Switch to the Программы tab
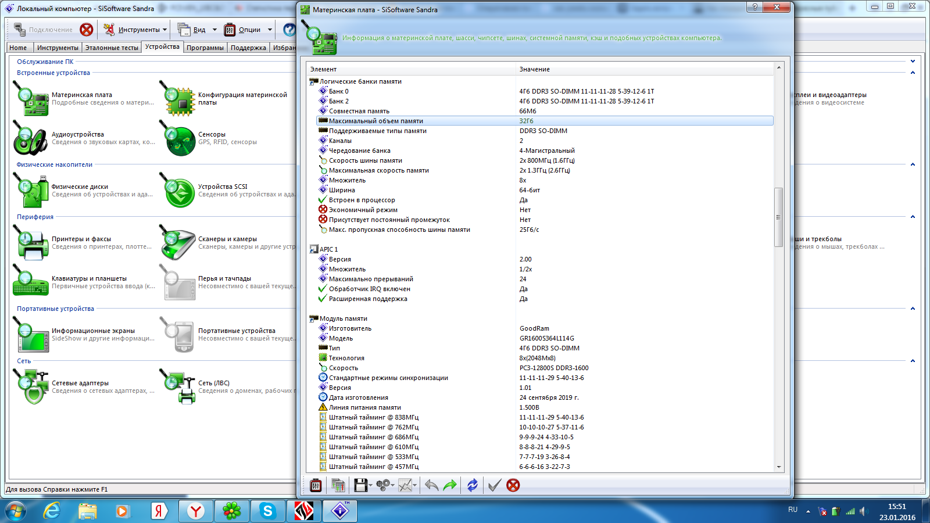This screenshot has width=930, height=523. [205, 48]
